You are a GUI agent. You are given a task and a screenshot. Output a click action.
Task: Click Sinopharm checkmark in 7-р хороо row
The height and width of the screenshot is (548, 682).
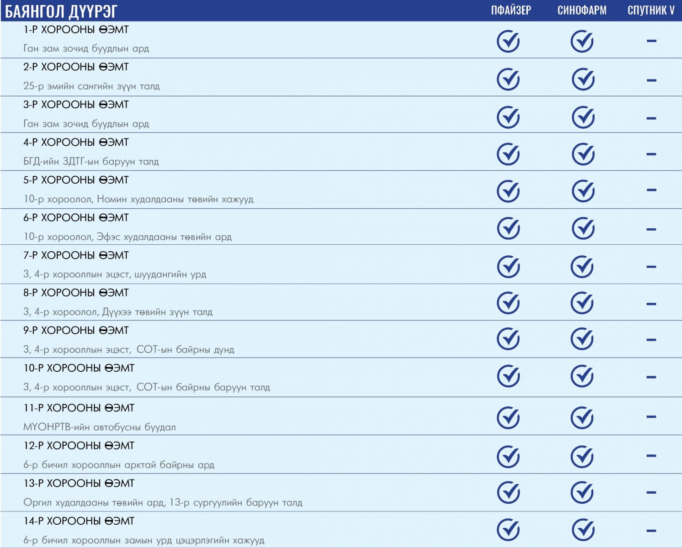pyautogui.click(x=582, y=267)
